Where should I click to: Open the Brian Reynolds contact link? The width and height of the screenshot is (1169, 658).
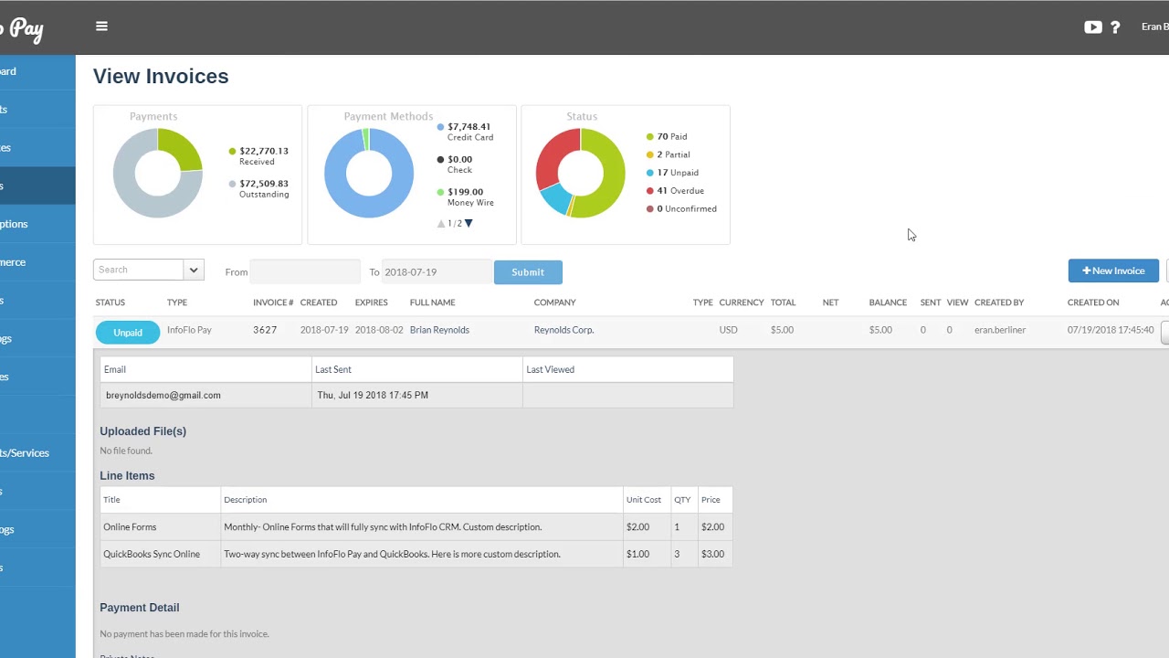coord(439,330)
